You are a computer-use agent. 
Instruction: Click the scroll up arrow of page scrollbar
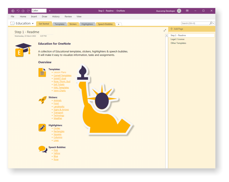(x=167, y=35)
